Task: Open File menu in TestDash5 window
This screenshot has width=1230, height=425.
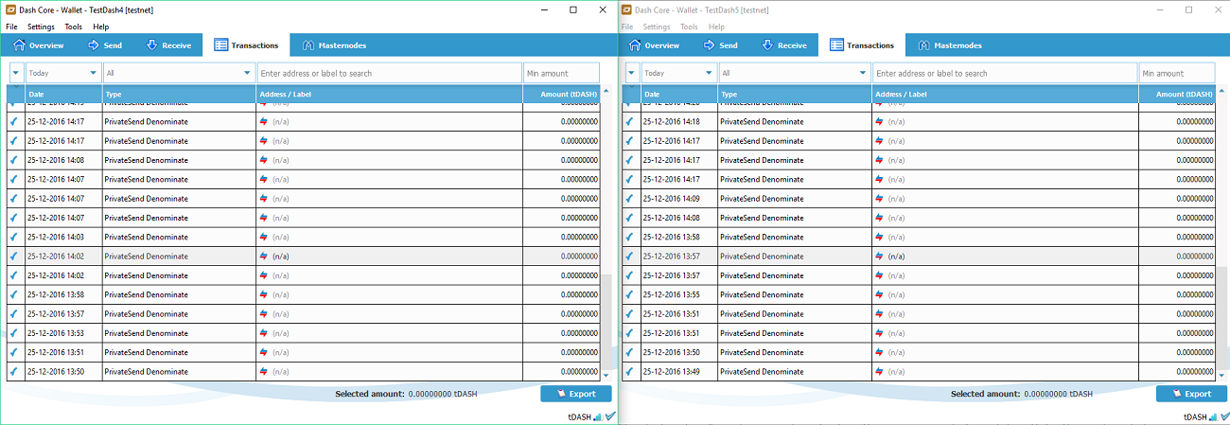Action: click(x=626, y=27)
